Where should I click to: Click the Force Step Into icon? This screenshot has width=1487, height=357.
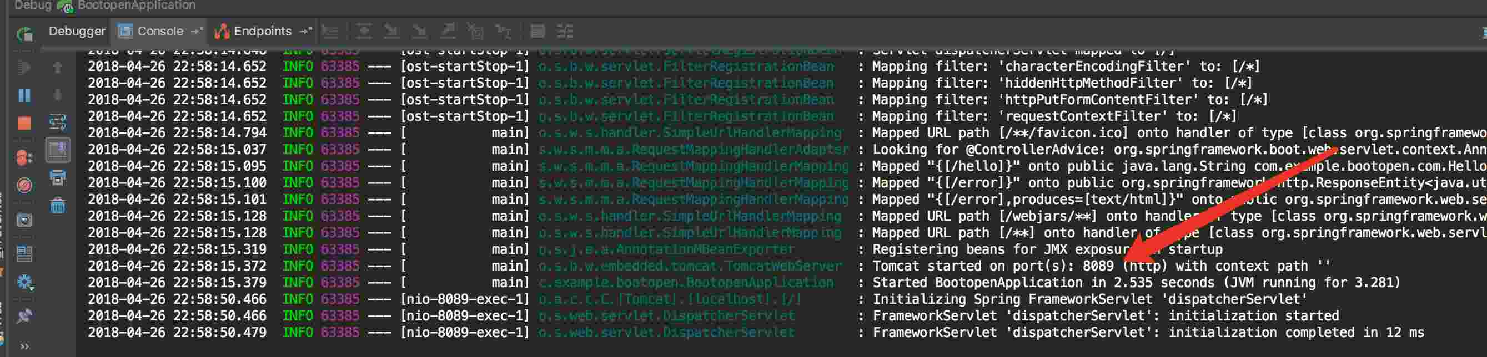(420, 31)
